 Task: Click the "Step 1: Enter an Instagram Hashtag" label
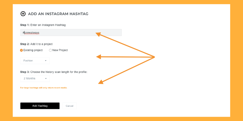(43, 25)
